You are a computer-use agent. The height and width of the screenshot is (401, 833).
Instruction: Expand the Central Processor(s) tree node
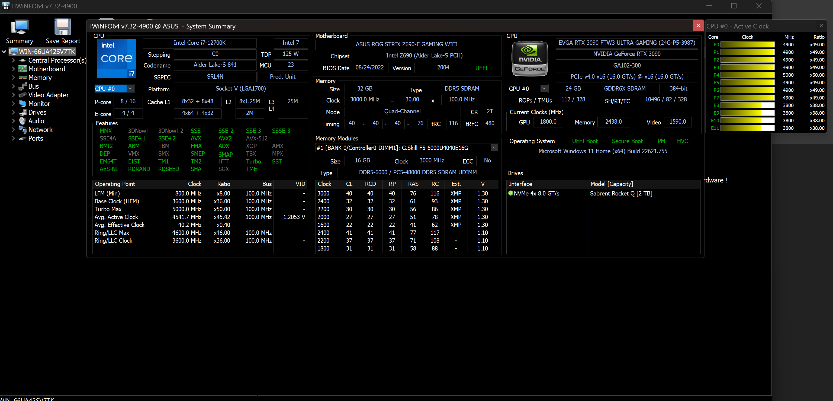click(13, 60)
